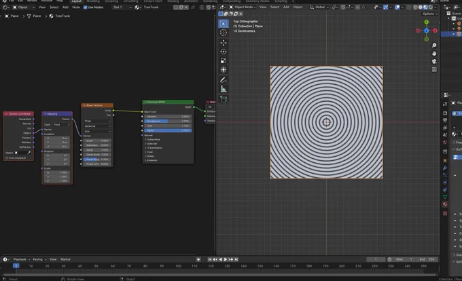The image size is (462, 281).
Task: Toggle the viewport overlays button
Action: coord(397,7)
